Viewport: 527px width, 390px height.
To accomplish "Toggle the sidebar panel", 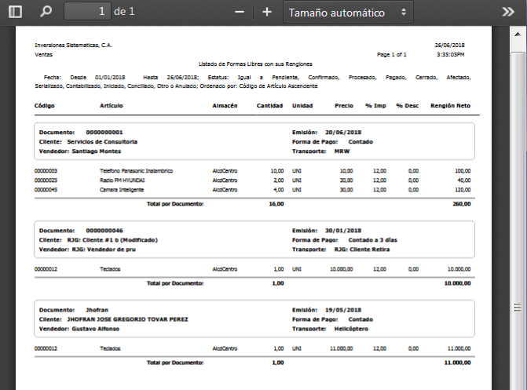I will pyautogui.click(x=15, y=12).
